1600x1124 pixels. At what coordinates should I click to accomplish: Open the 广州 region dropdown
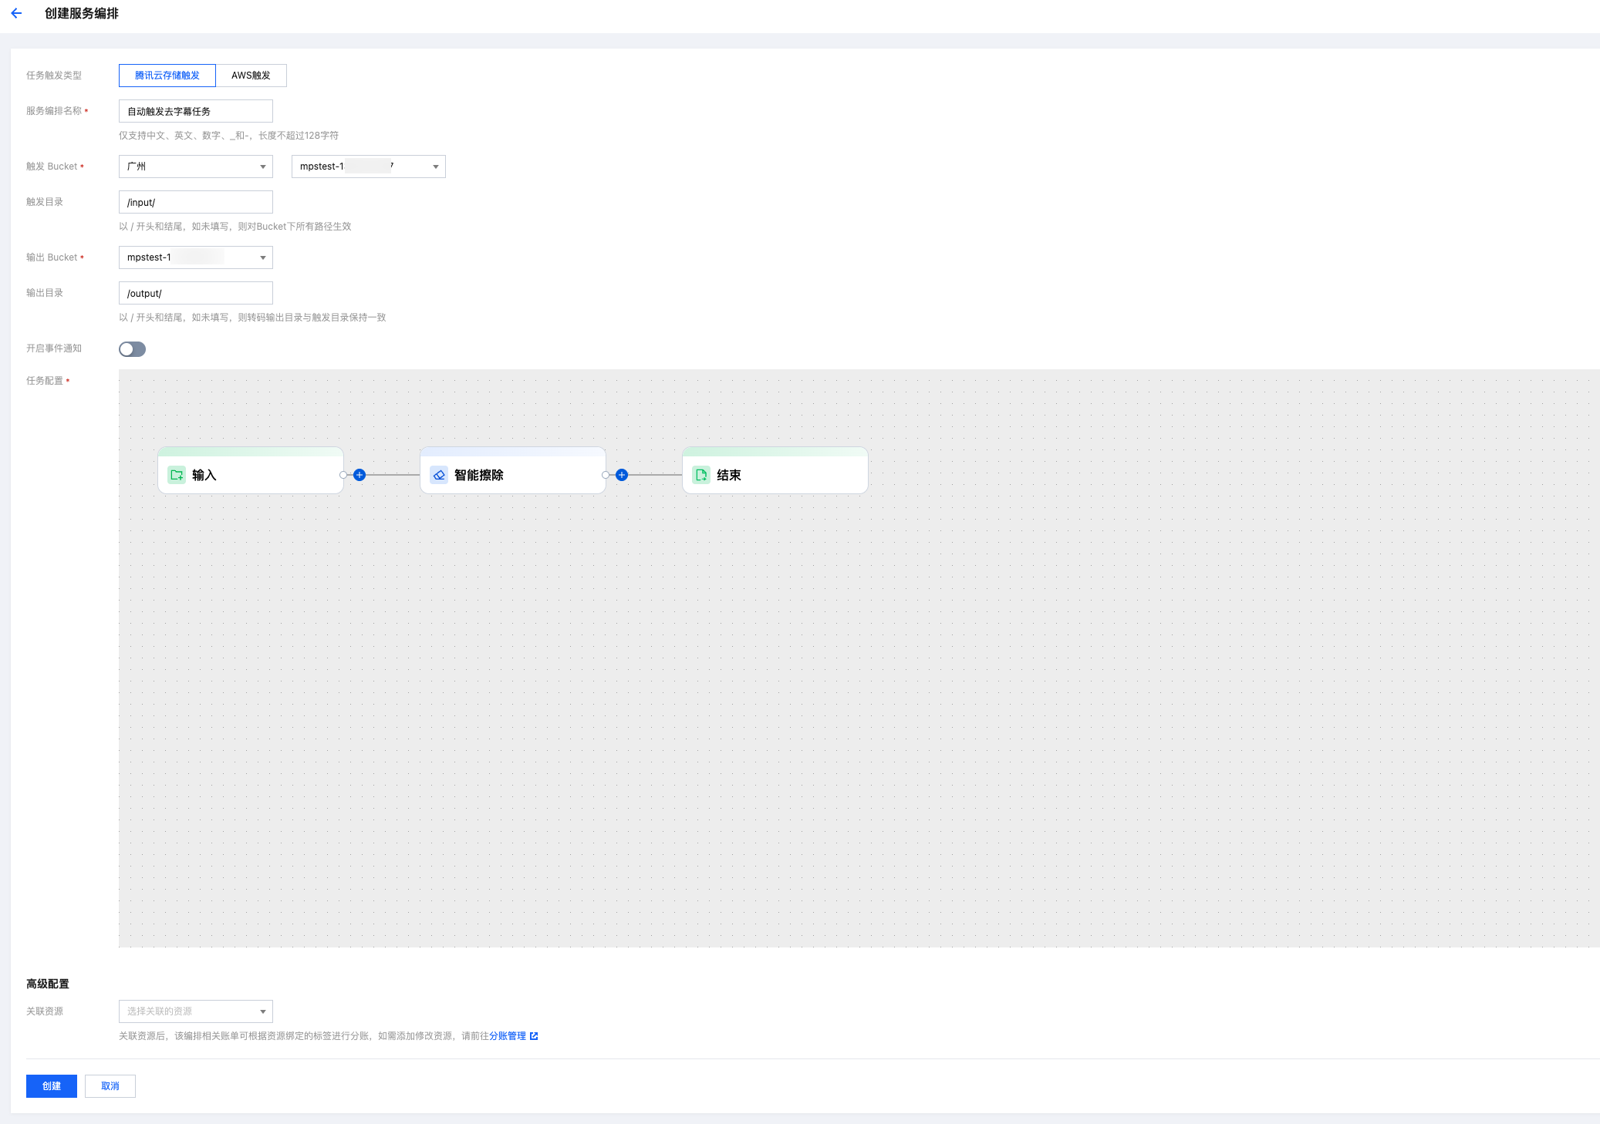(x=196, y=167)
